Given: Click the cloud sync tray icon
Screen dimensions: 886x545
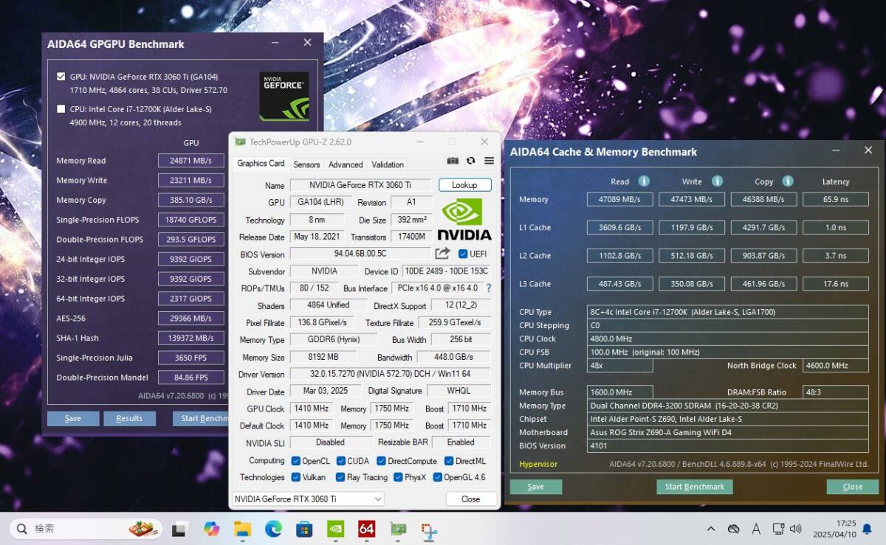Looking at the screenshot, I should tap(733, 529).
